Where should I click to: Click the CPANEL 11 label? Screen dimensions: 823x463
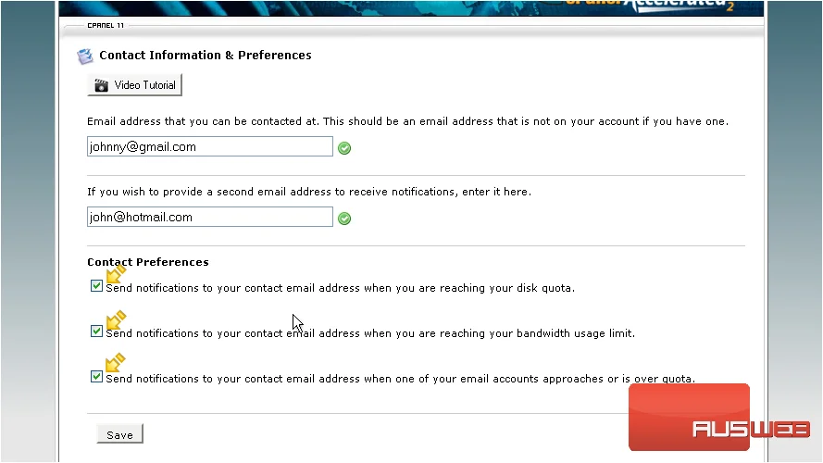(x=106, y=25)
